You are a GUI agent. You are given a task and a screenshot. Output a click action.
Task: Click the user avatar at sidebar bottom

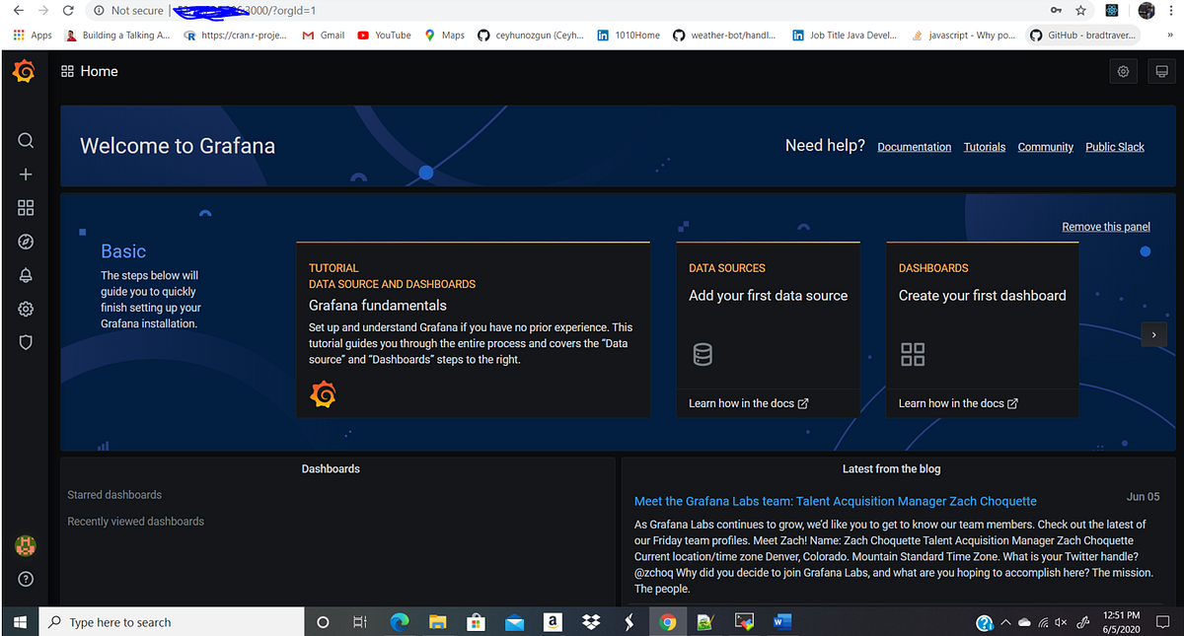point(25,545)
